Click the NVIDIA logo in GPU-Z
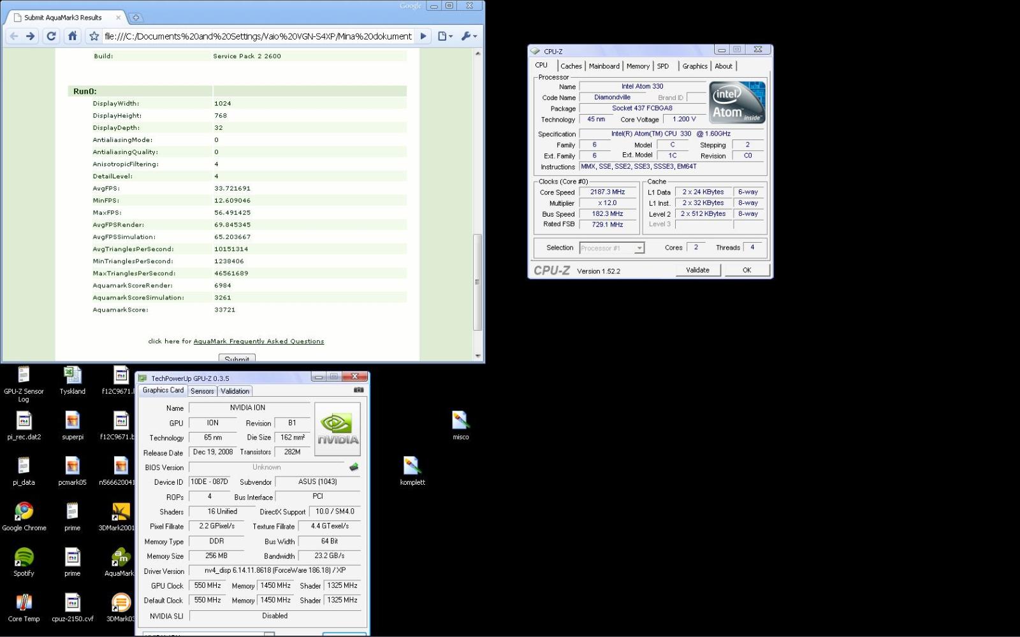1020x637 pixels. tap(337, 429)
